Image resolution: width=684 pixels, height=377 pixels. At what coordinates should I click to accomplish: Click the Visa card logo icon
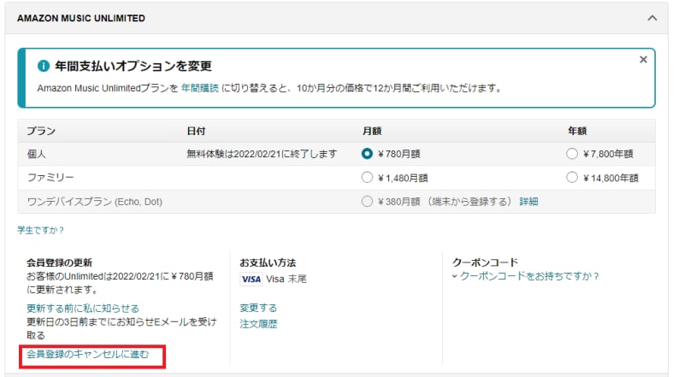tap(251, 279)
